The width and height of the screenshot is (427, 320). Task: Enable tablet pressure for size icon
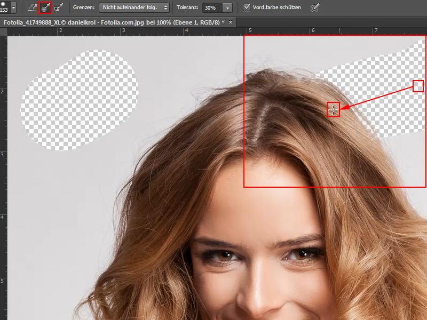(x=314, y=8)
